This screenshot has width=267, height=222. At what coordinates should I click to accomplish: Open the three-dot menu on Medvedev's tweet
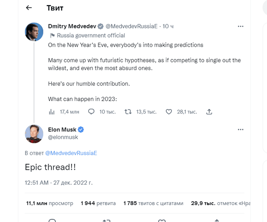tap(241, 26)
